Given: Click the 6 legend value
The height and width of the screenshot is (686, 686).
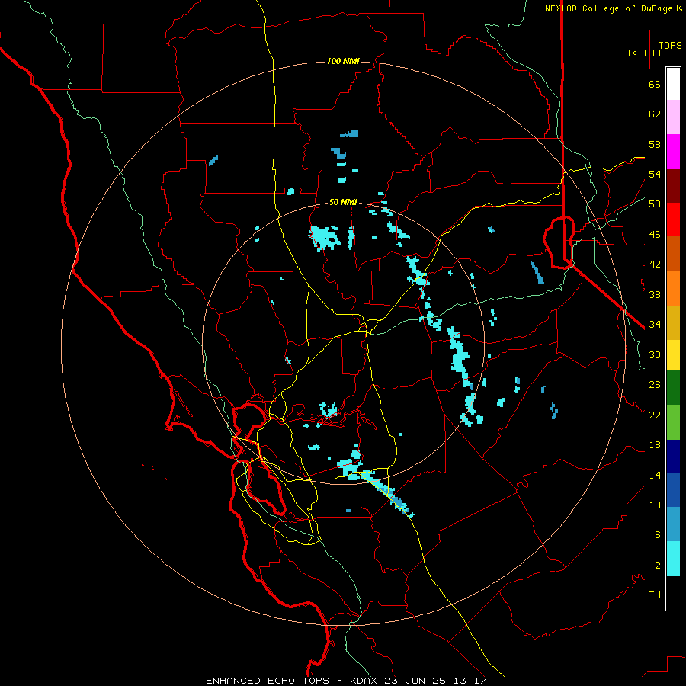Looking at the screenshot, I should click(x=658, y=534).
